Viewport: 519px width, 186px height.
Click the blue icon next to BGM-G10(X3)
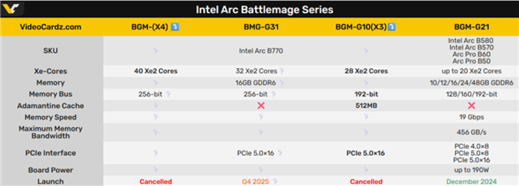392,27
